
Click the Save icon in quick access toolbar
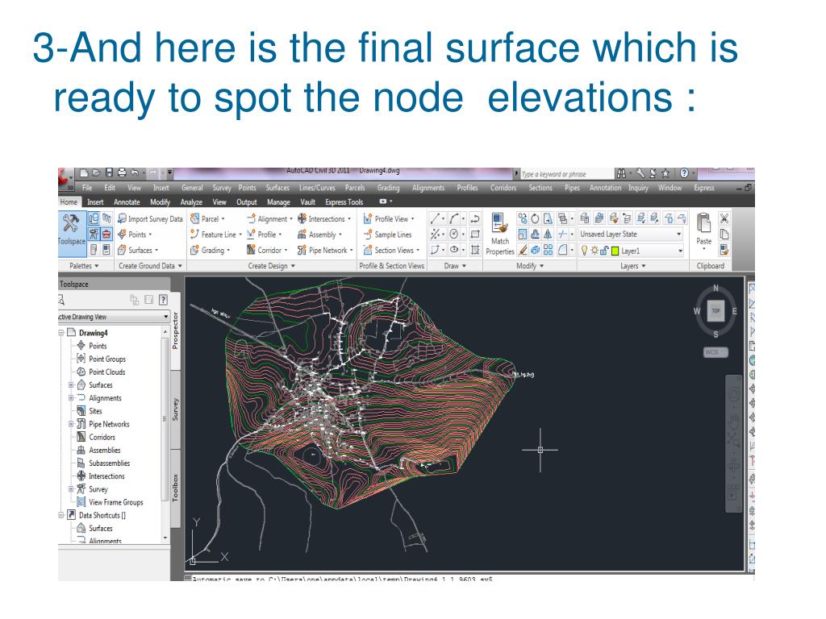pos(109,172)
